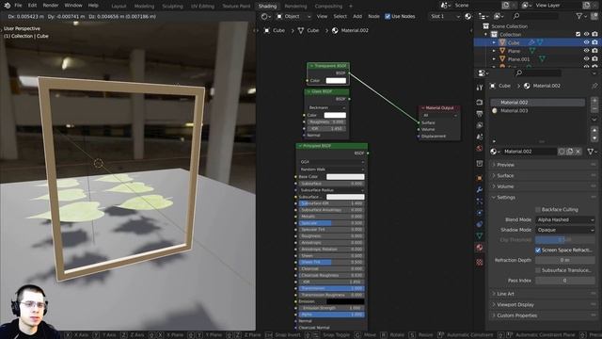Open the Modifier properties wrench icon
602x339 pixels.
click(480, 189)
